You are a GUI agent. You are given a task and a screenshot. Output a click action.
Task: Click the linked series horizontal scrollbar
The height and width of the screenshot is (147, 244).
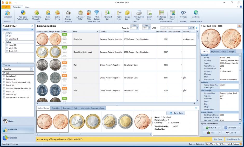tap(60, 134)
